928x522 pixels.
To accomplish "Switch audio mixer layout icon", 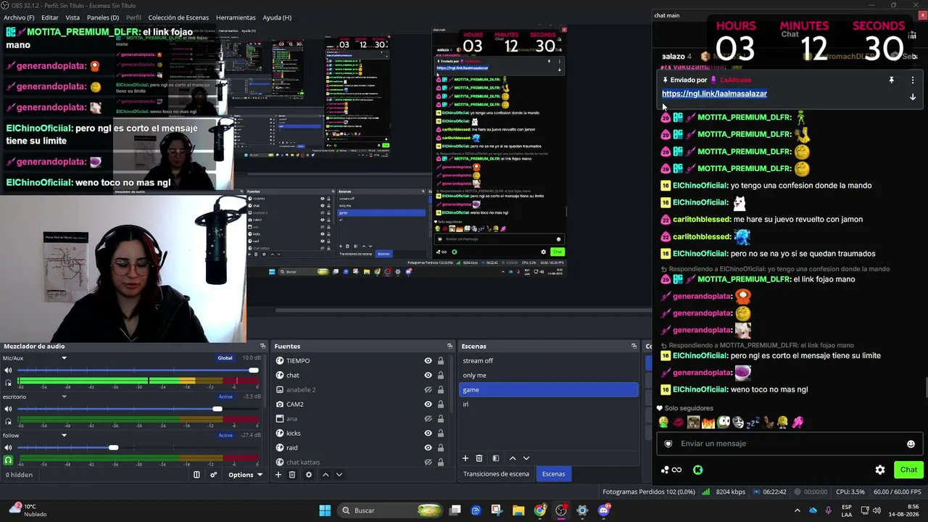I will 196,475.
